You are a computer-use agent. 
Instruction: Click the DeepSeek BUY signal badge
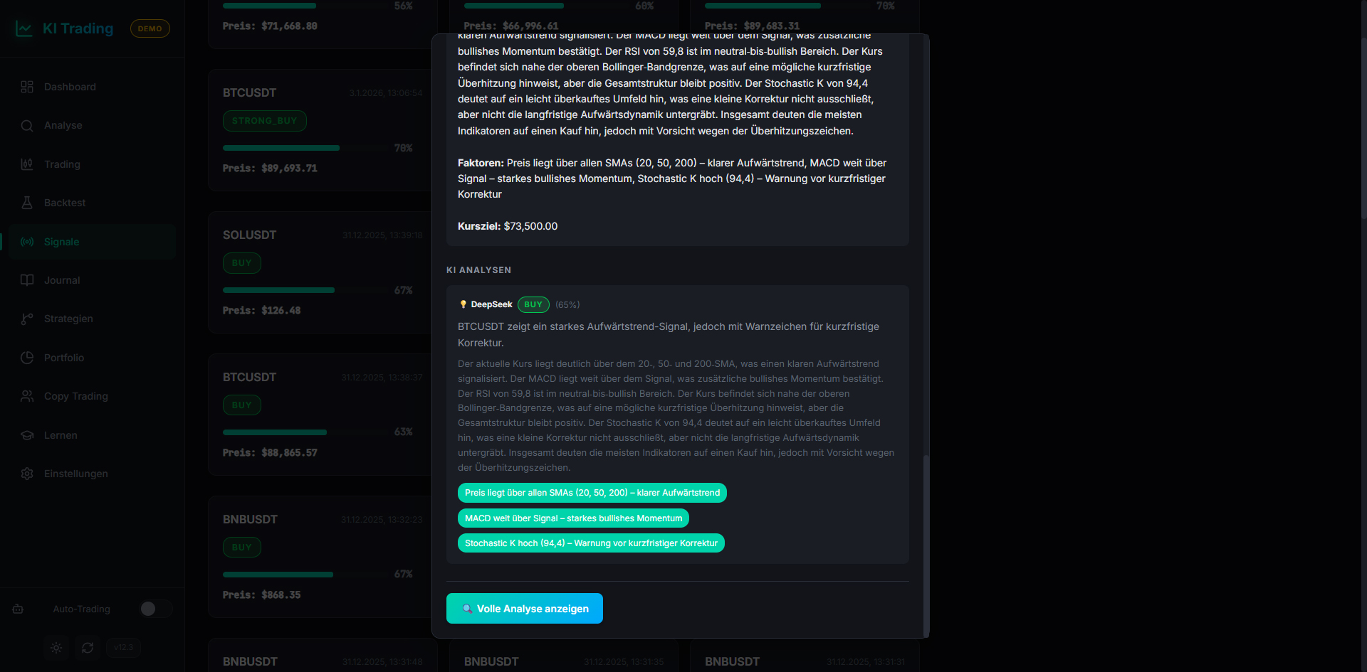coord(533,304)
